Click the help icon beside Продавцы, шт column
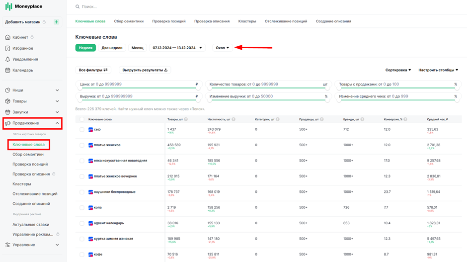The width and height of the screenshot is (467, 262). point(321,119)
